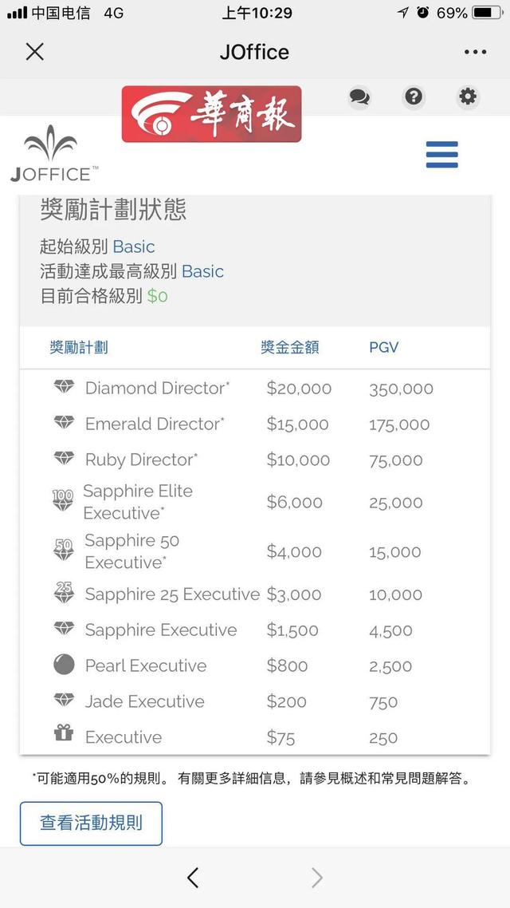Click the Pearl Executive circle icon
The width and height of the screenshot is (510, 908).
pyautogui.click(x=64, y=665)
